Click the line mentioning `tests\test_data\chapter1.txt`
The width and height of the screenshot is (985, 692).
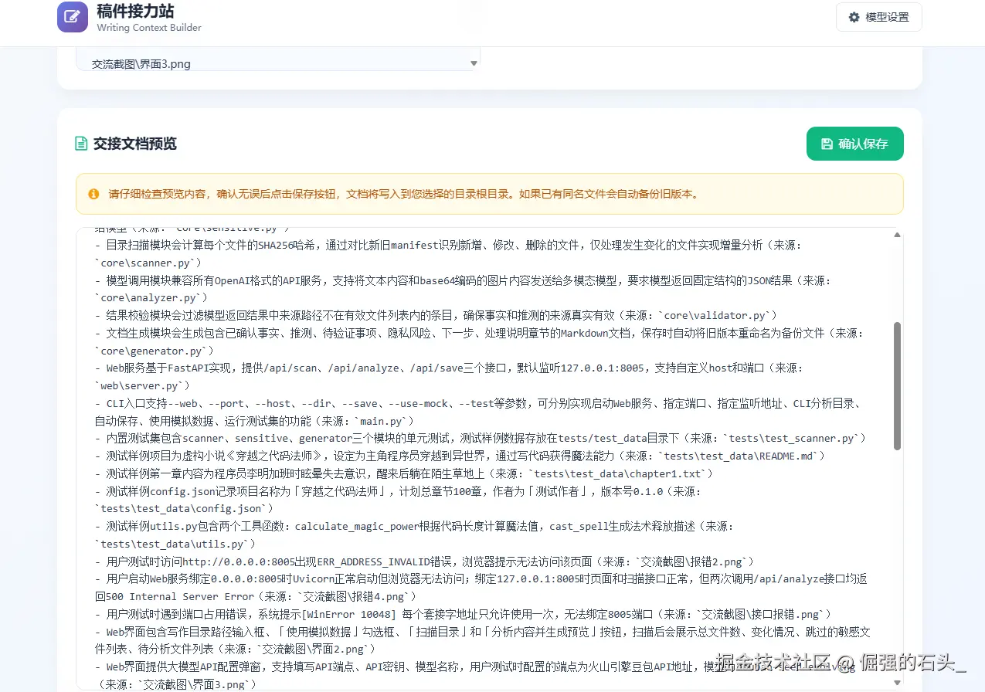(403, 473)
